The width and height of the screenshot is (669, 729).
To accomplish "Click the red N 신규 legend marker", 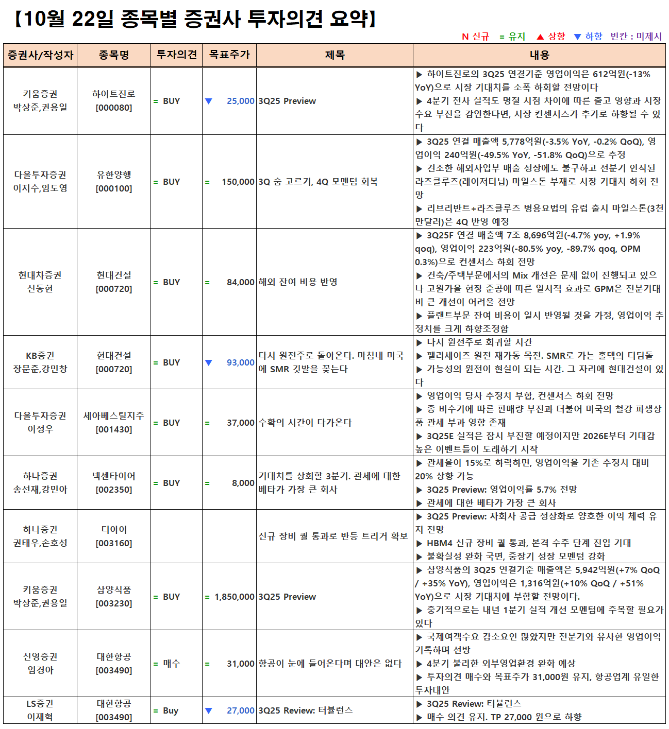I will (465, 37).
